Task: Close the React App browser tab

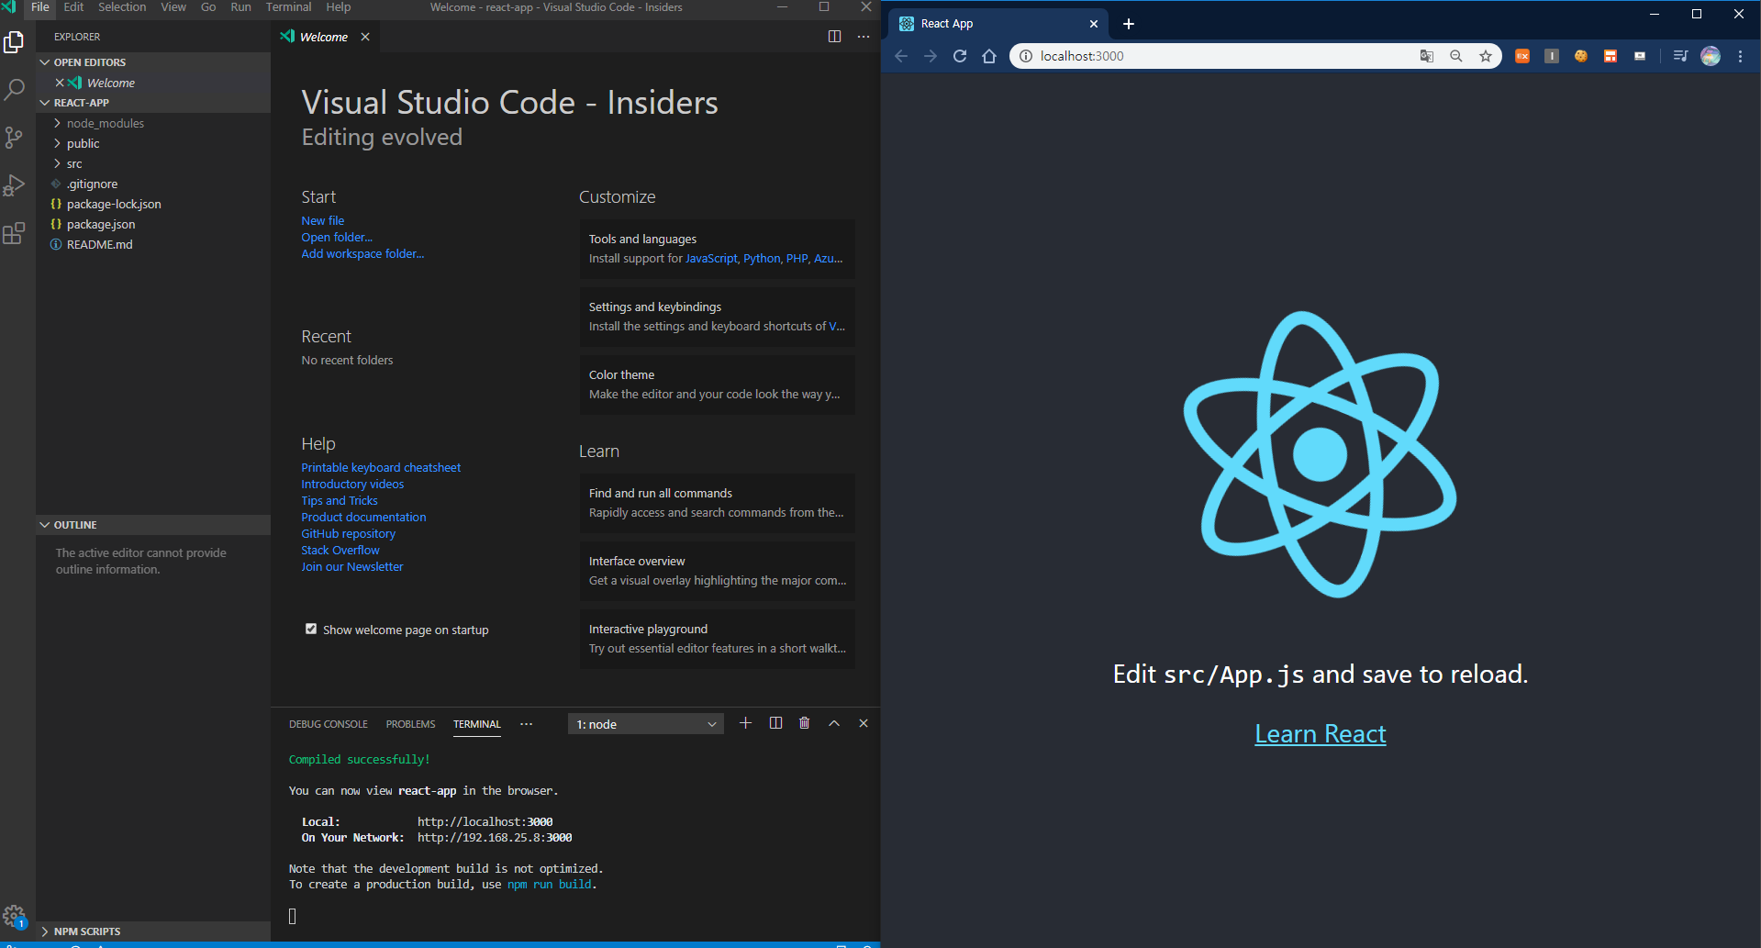Action: tap(1094, 24)
